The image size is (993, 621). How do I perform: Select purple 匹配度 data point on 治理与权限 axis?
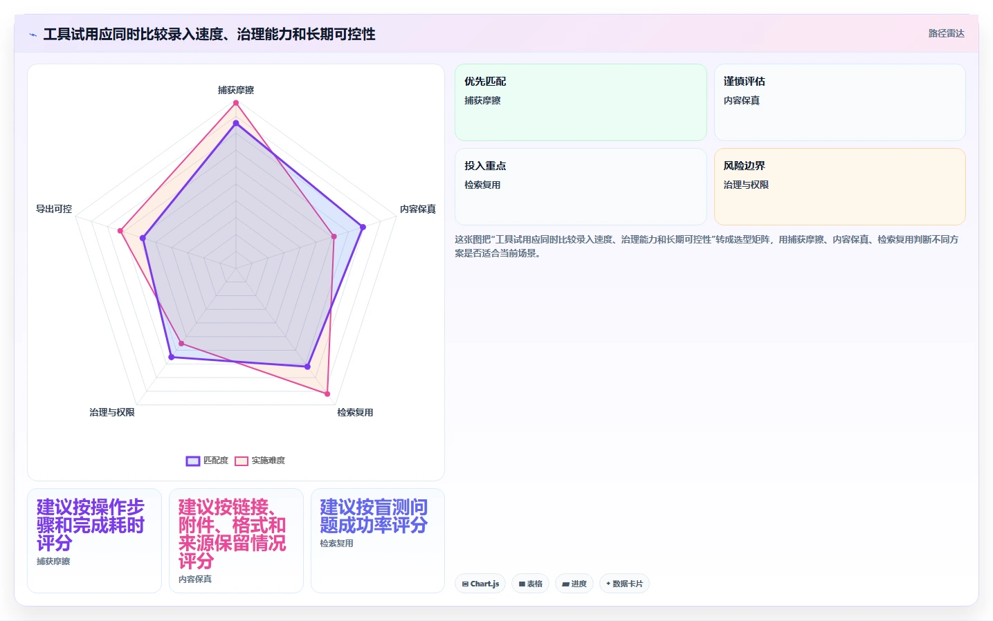pyautogui.click(x=172, y=357)
